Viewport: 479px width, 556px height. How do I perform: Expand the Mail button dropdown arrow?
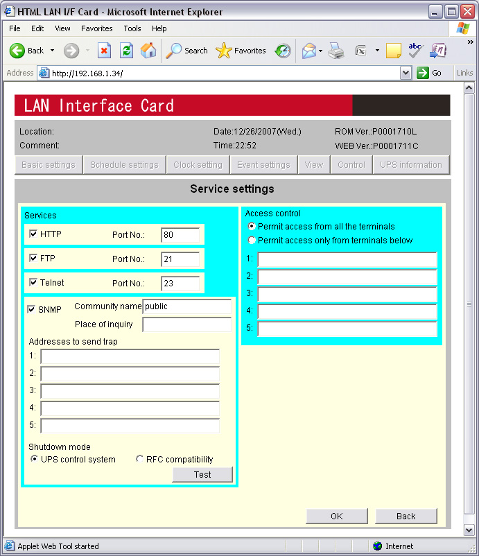320,51
